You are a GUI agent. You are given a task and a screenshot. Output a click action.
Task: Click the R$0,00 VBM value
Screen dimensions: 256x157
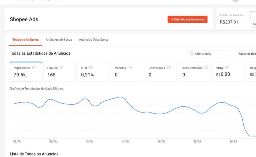(x=223, y=74)
